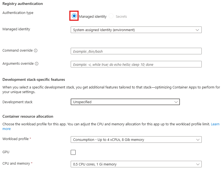Click the chevron arrow on CPU and memory dropdown
223x172 pixels.
tap(198, 164)
